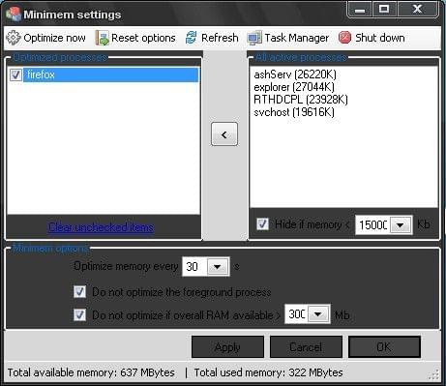Screen dimensions: 446x386
Task: Maximize the Minimem settings window
Action: [x=384, y=9]
